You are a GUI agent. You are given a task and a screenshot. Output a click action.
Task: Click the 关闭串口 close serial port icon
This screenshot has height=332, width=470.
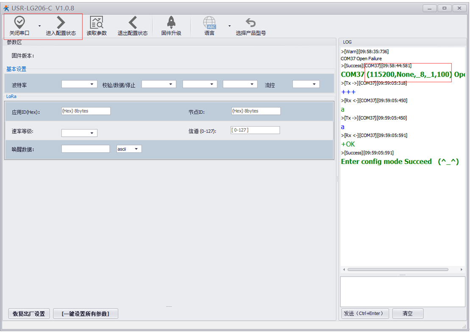point(19,22)
